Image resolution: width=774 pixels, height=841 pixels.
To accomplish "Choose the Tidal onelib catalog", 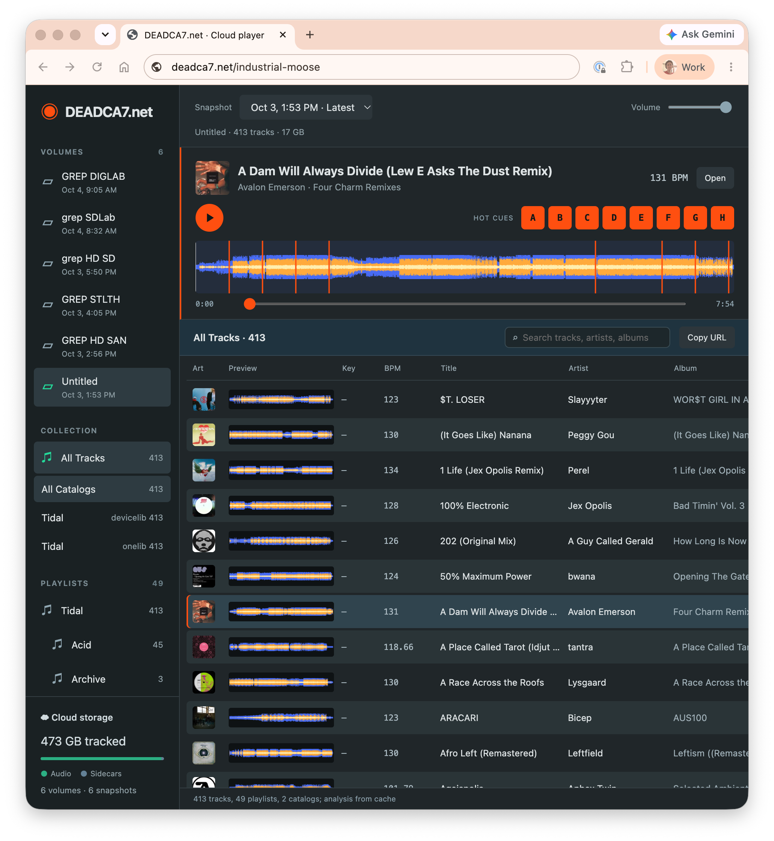I will pyautogui.click(x=102, y=546).
